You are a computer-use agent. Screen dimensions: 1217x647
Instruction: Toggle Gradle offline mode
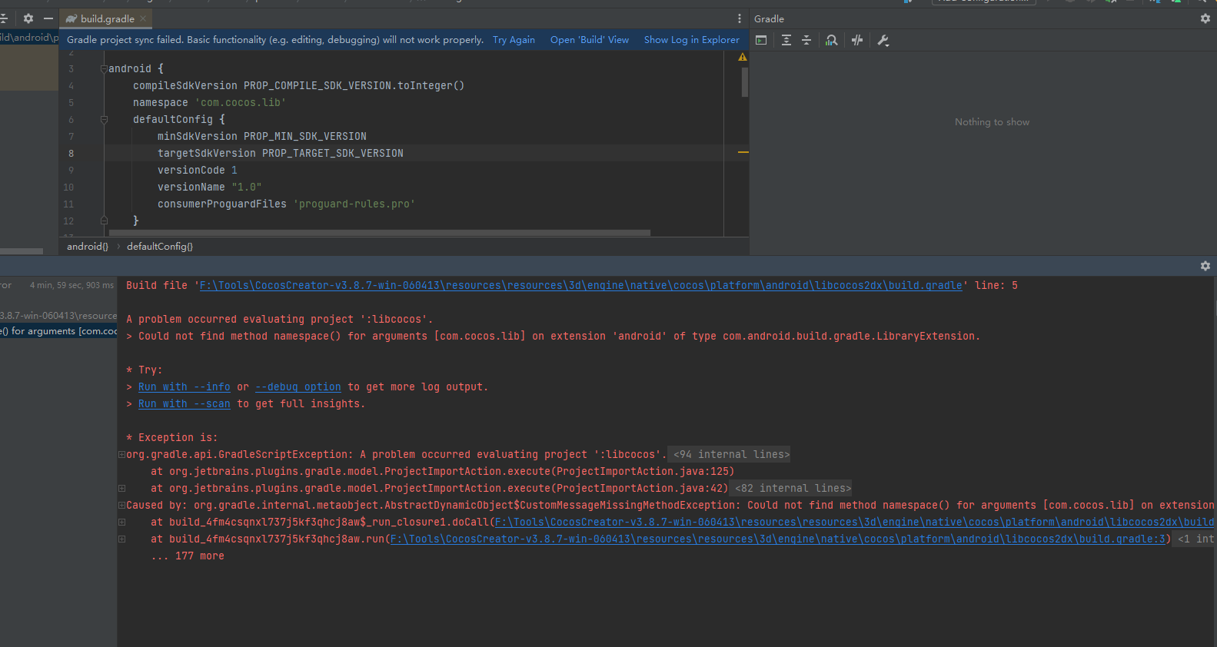tap(857, 41)
